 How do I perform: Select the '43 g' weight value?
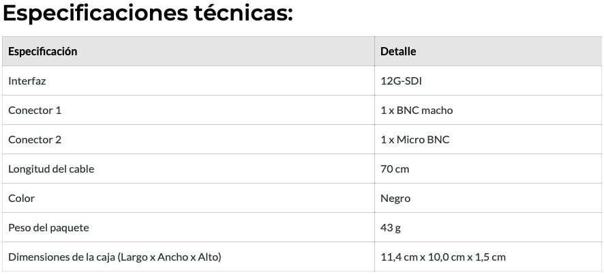(391, 227)
